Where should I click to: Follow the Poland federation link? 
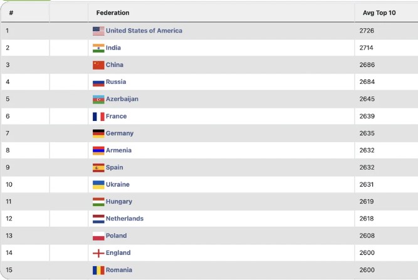(x=116, y=236)
